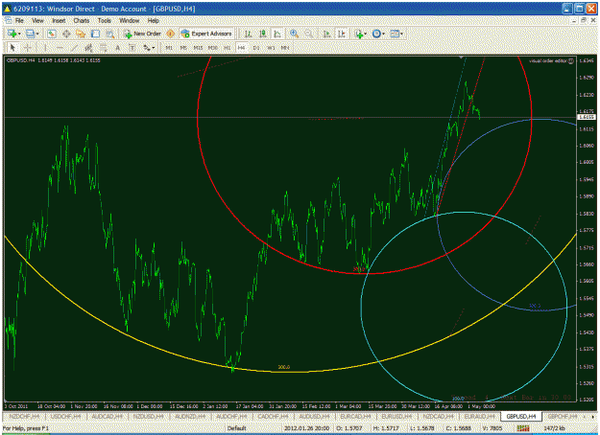Open the Profiles toolbar icon
600x435 pixels.
(30, 34)
